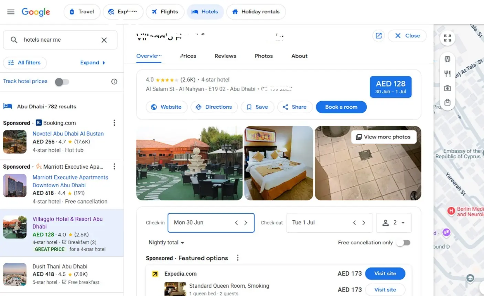Image resolution: width=484 pixels, height=296 pixels.
Task: Click Book a room button
Action: click(x=341, y=107)
